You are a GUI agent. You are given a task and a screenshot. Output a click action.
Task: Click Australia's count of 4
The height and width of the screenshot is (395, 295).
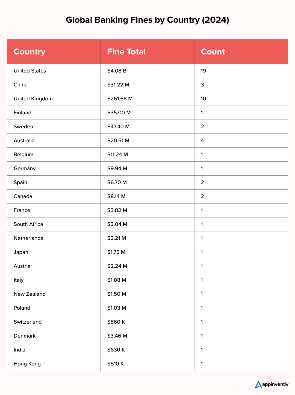pyautogui.click(x=202, y=141)
